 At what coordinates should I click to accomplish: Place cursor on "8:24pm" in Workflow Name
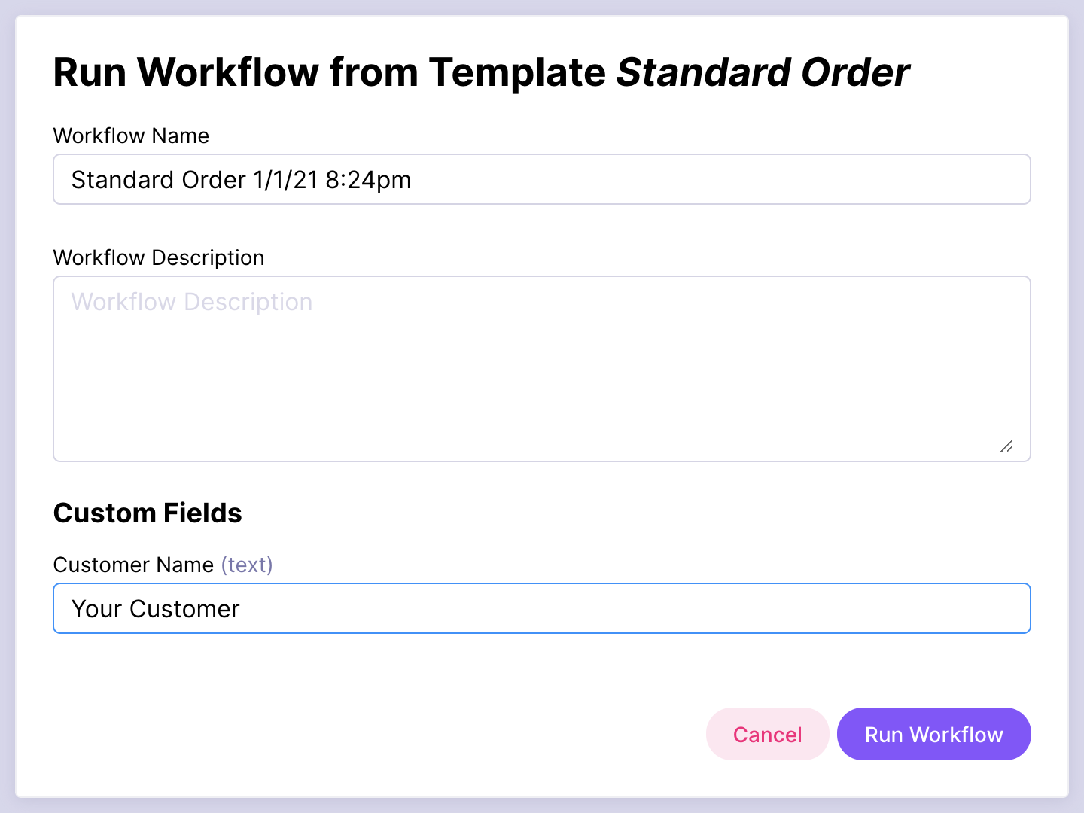368,180
